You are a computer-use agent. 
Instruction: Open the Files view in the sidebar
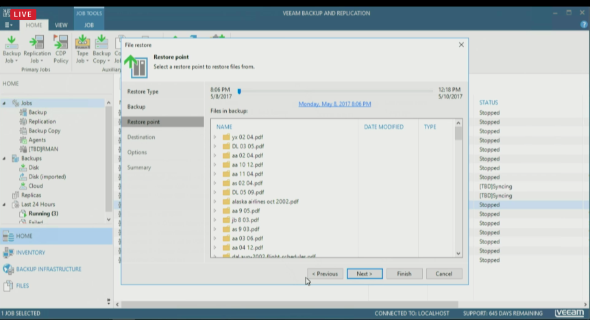tap(23, 285)
